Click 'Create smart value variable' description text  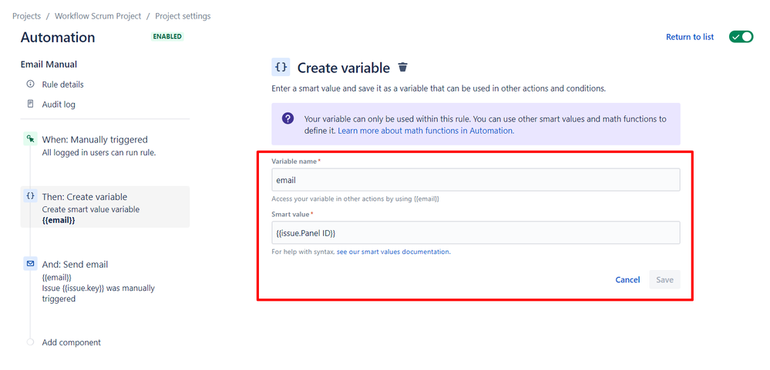[91, 209]
